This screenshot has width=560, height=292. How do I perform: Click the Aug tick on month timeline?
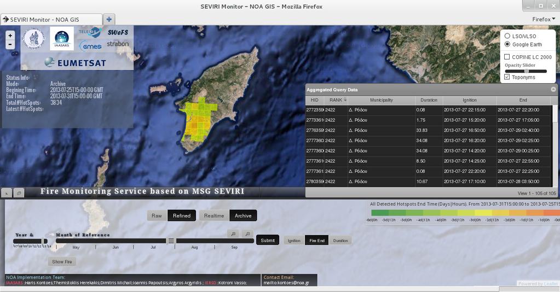point(194,247)
